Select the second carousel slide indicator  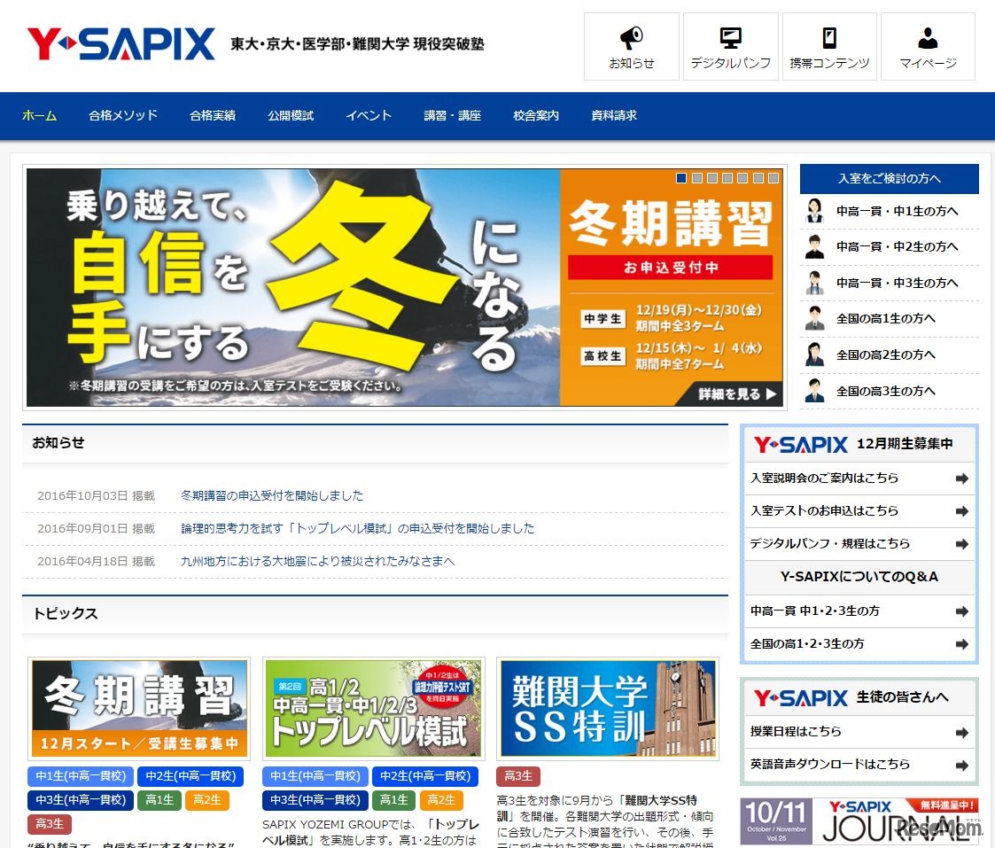(696, 178)
